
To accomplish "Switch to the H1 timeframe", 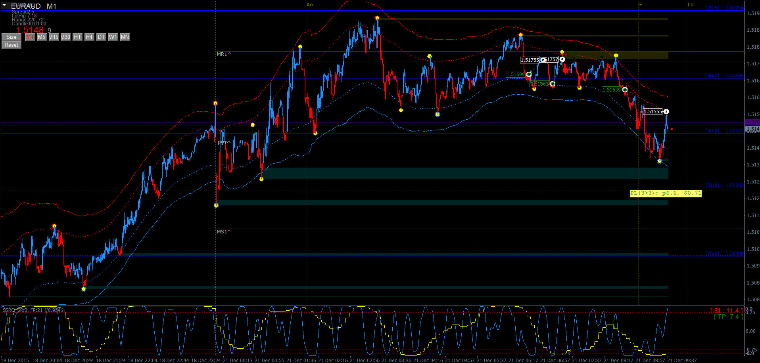I will [77, 37].
